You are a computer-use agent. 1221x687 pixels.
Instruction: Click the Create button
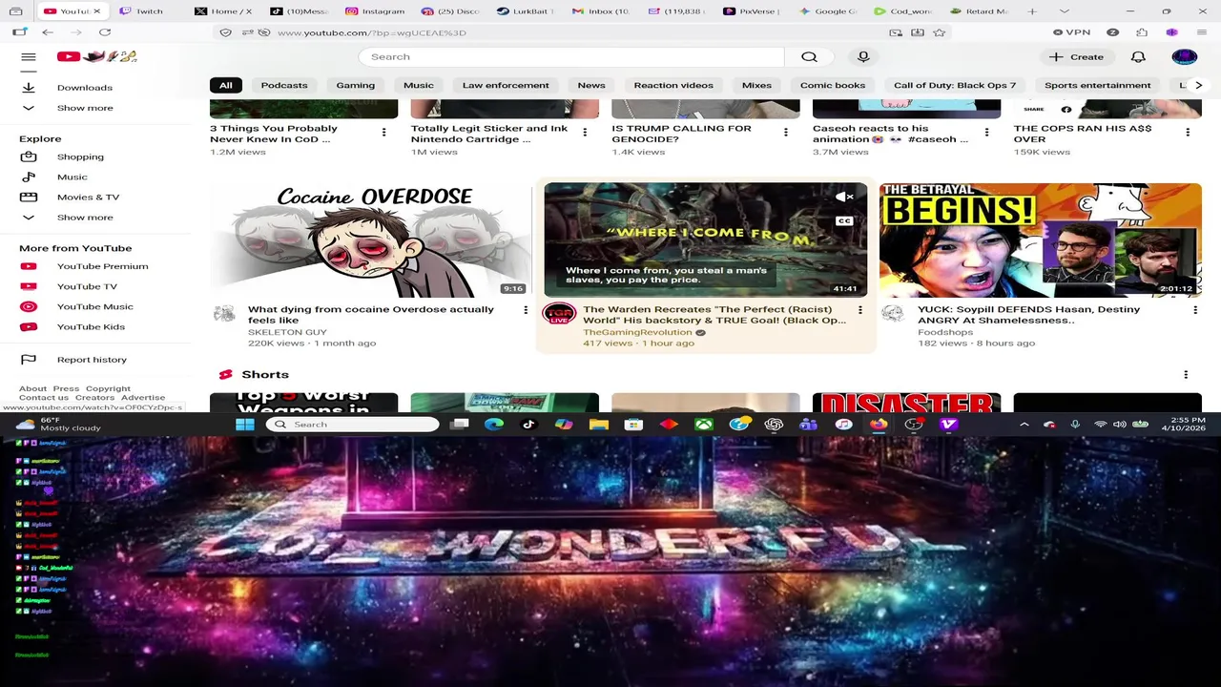tap(1076, 57)
